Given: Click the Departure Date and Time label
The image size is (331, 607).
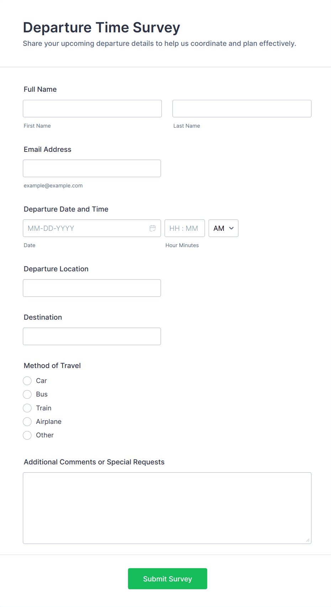Looking at the screenshot, I should pyautogui.click(x=66, y=209).
